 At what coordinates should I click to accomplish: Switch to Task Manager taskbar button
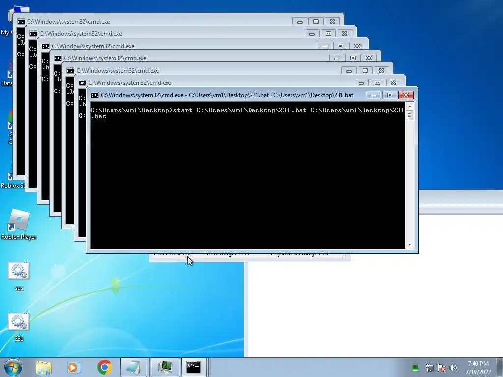click(x=165, y=367)
